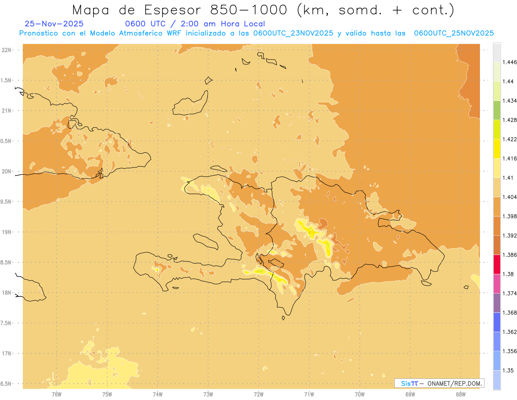Viewport: 517px width, 400px height.
Task: Click the latitude label '21N'
Action: point(6,110)
